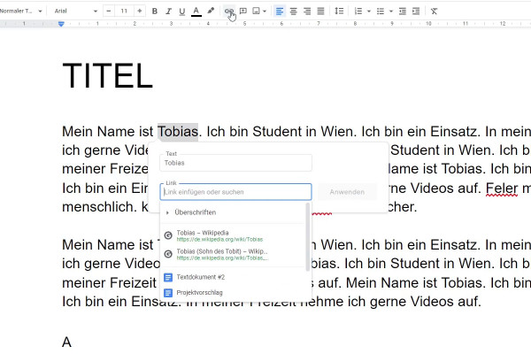Add a comment via toolbar icon
This screenshot has height=354, width=531.
coord(242,12)
